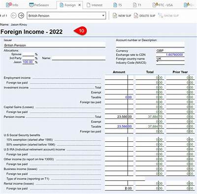The height and width of the screenshot is (194, 197).
Task: Open the Interest tab
Action: pos(95,5)
